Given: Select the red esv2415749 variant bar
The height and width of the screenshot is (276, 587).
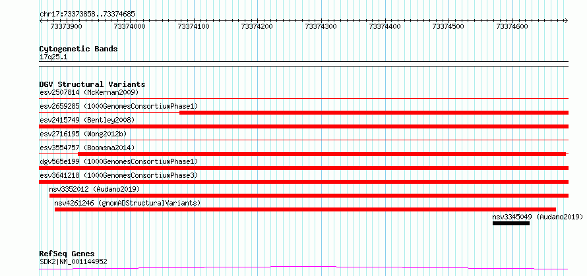Looking at the screenshot, I should click(303, 126).
